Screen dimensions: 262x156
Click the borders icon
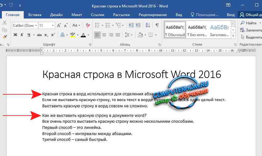click(150, 35)
